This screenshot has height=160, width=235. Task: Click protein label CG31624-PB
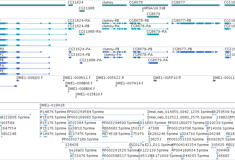point(79,55)
